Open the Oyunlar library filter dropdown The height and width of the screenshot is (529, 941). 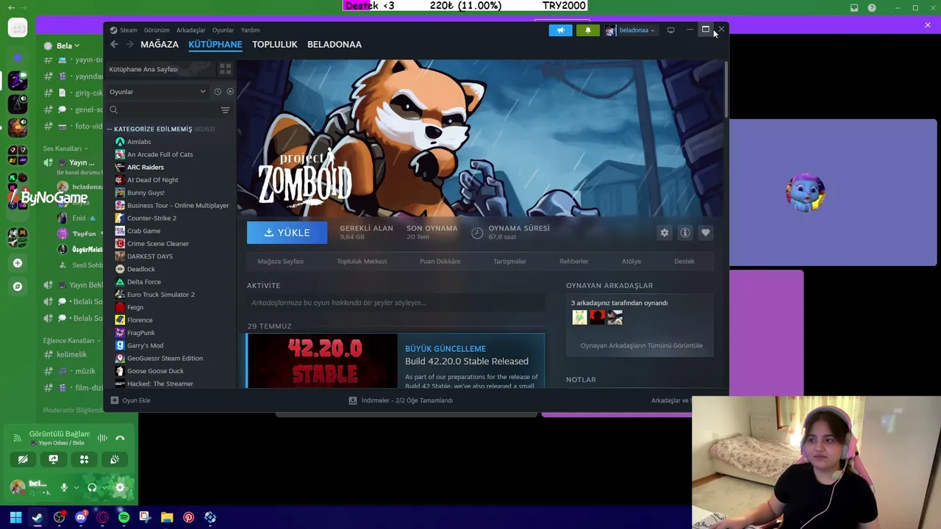coord(157,92)
